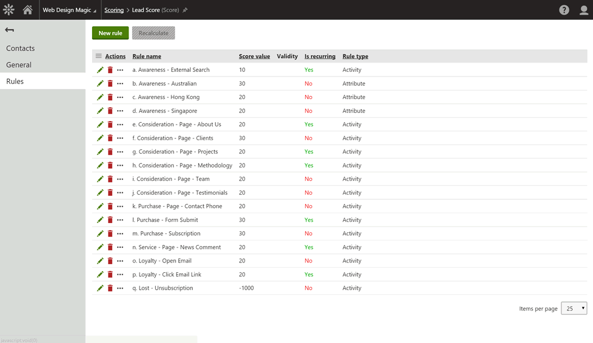Open the Items per page dropdown
Viewport: 593px width, 343px height.
pos(574,308)
